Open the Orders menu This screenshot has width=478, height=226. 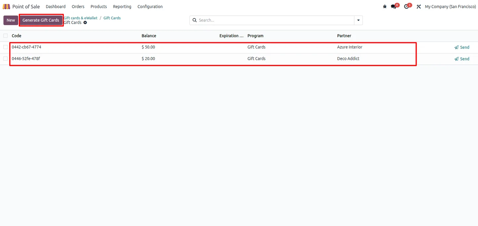click(78, 7)
